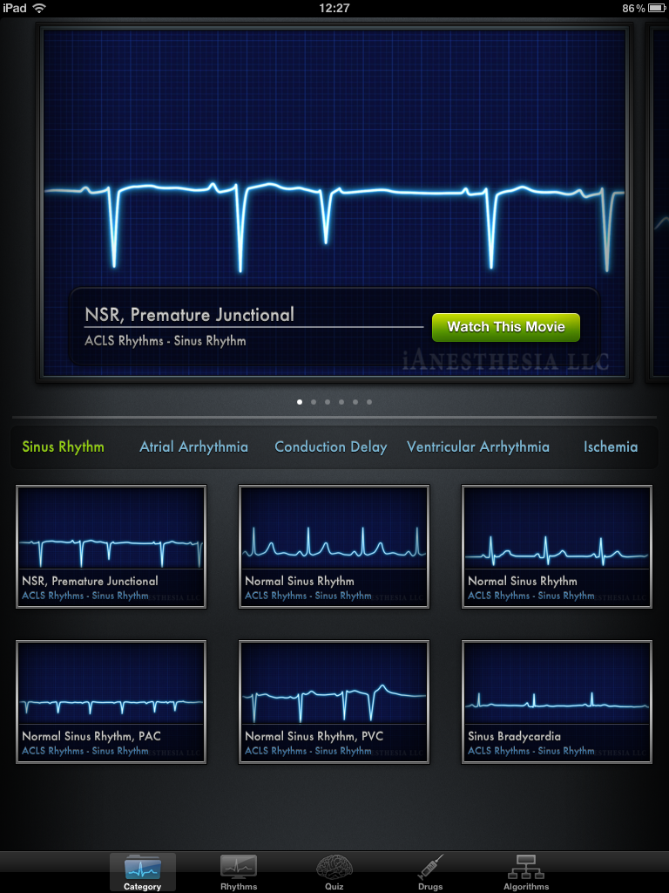Switch to Atrial Arrhythmia category
Image resolution: width=669 pixels, height=893 pixels.
point(193,446)
